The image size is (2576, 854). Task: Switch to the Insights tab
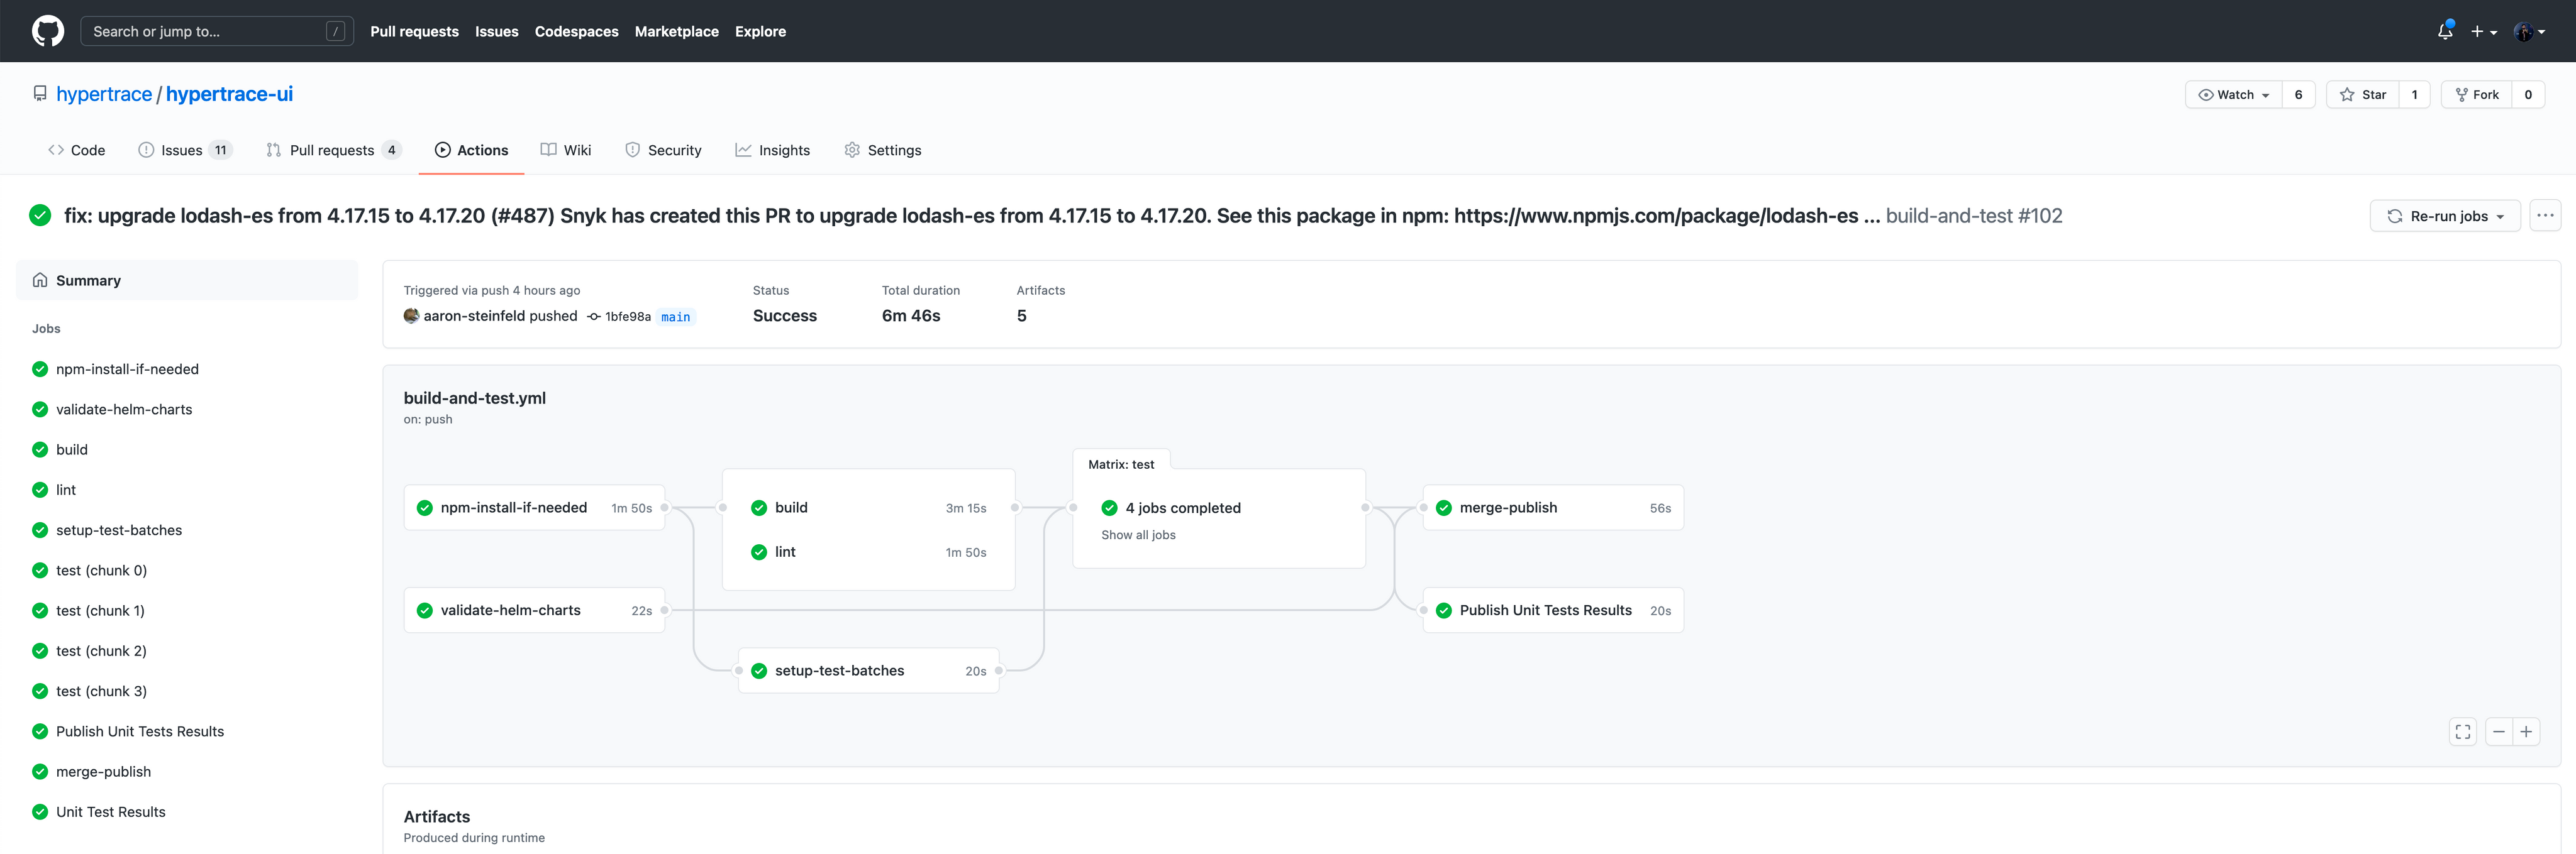click(772, 150)
